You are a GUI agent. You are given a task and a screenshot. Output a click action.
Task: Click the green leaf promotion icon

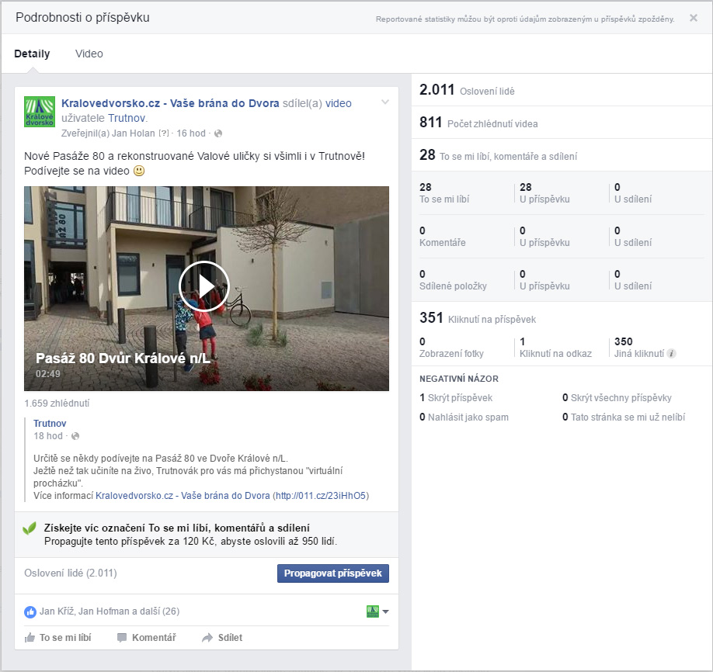[30, 528]
